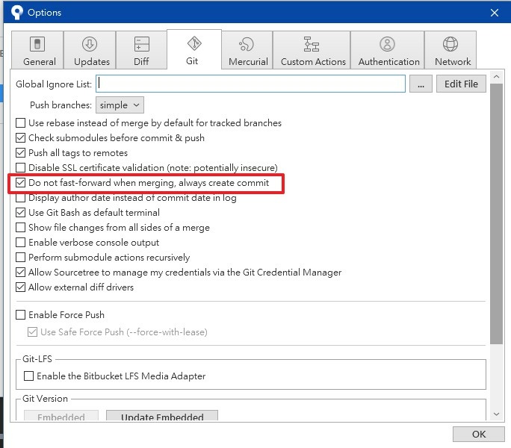Close the Options dialog
This screenshot has width=511, height=448.
pos(495,13)
